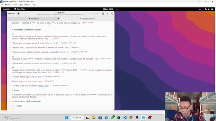Open the weather widget on taskbar
216x121 pixels.
pos(11,118)
